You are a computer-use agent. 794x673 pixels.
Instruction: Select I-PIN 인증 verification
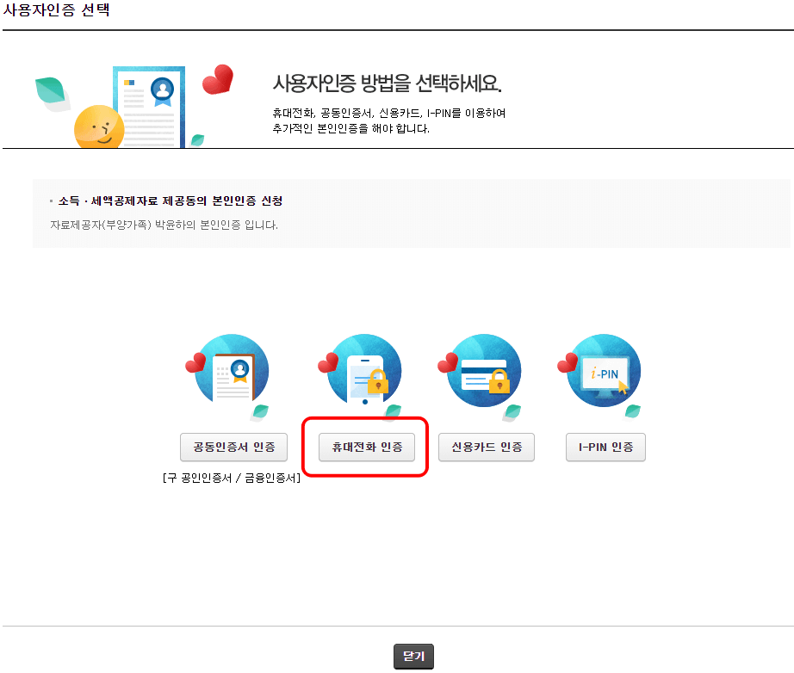(x=605, y=447)
